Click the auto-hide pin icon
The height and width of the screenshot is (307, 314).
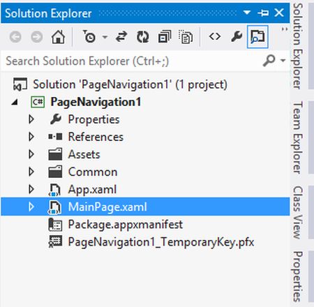click(263, 13)
